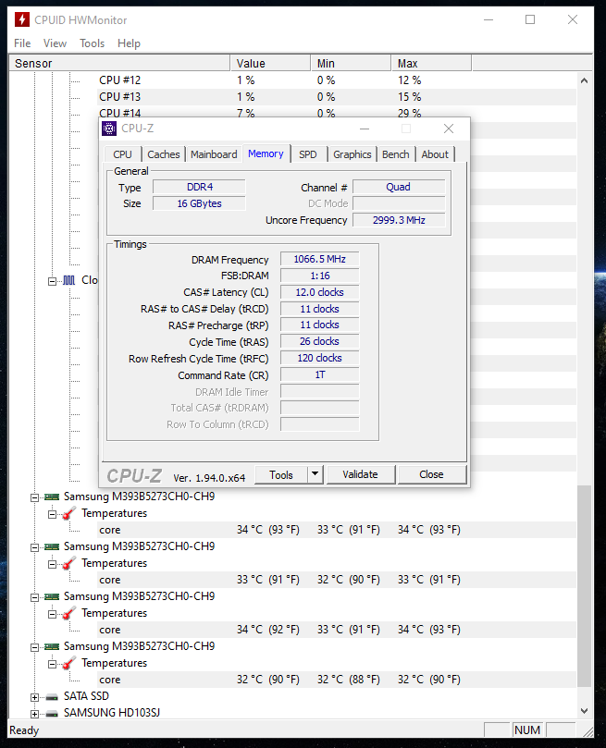
Task: Click the Command Rate 1T value
Action: click(x=320, y=375)
